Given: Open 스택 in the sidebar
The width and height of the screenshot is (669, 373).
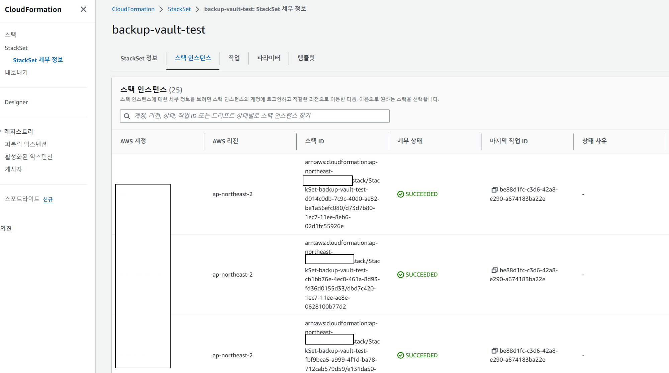Looking at the screenshot, I should point(10,34).
